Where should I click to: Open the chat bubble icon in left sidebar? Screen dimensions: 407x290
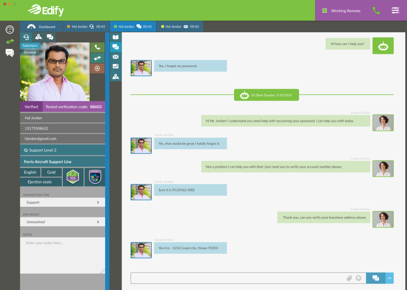[x=10, y=53]
